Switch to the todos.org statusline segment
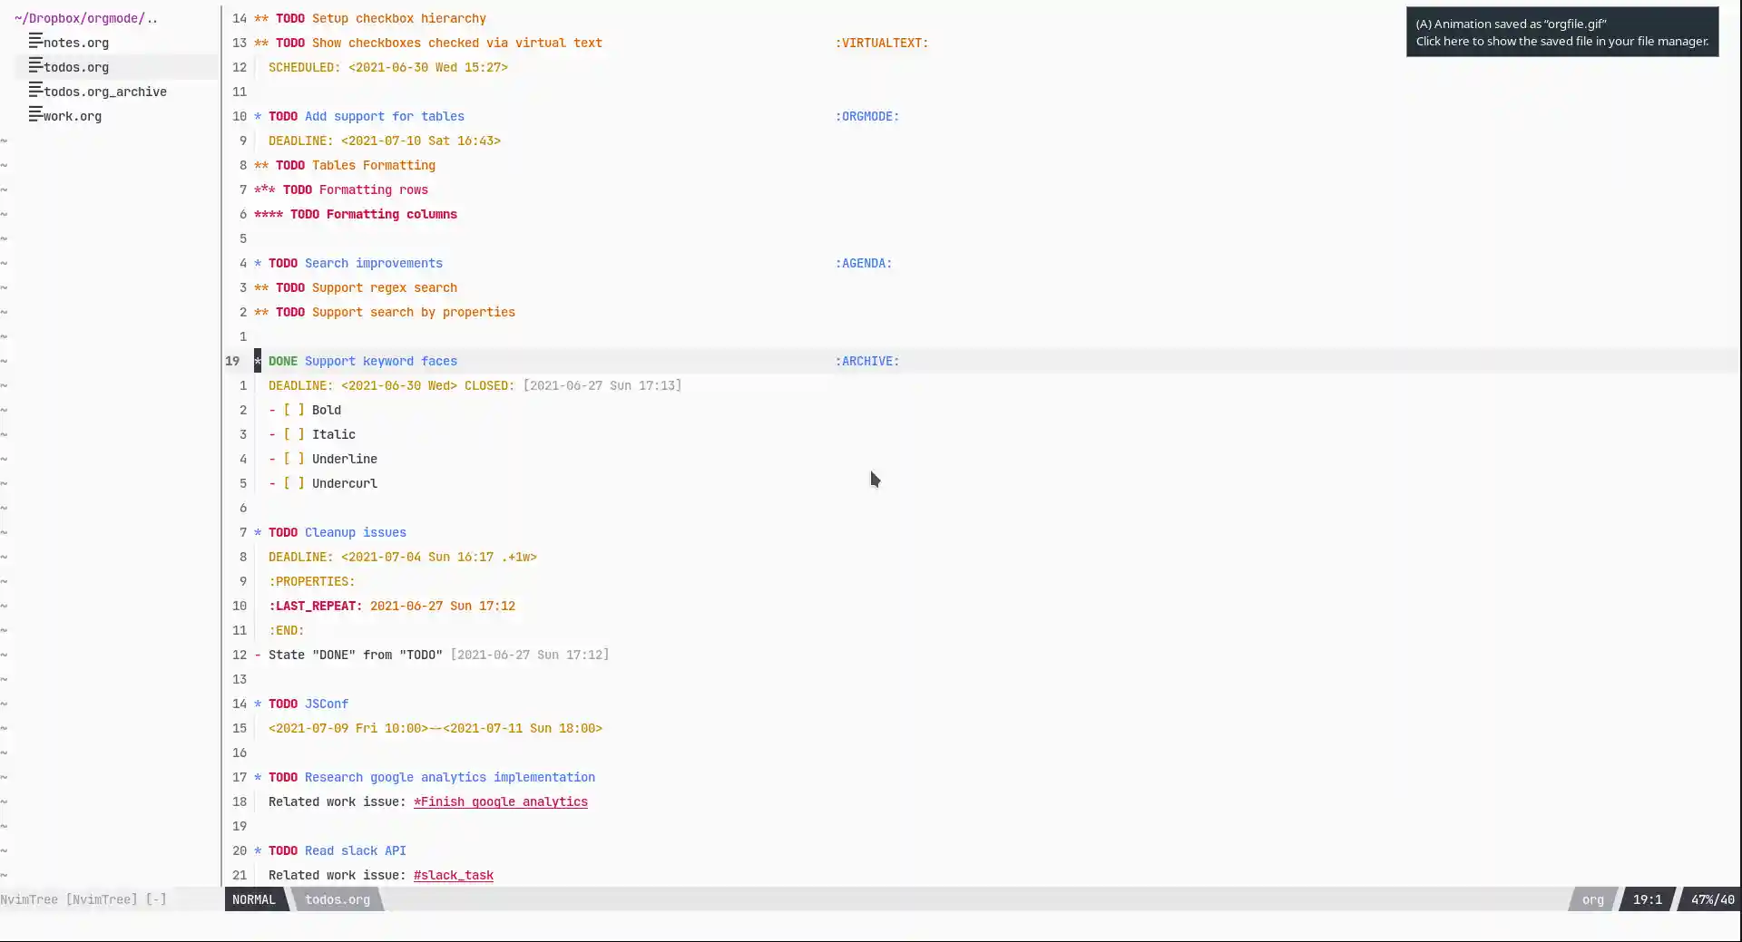Screen dimensions: 1742x942 [x=338, y=899]
